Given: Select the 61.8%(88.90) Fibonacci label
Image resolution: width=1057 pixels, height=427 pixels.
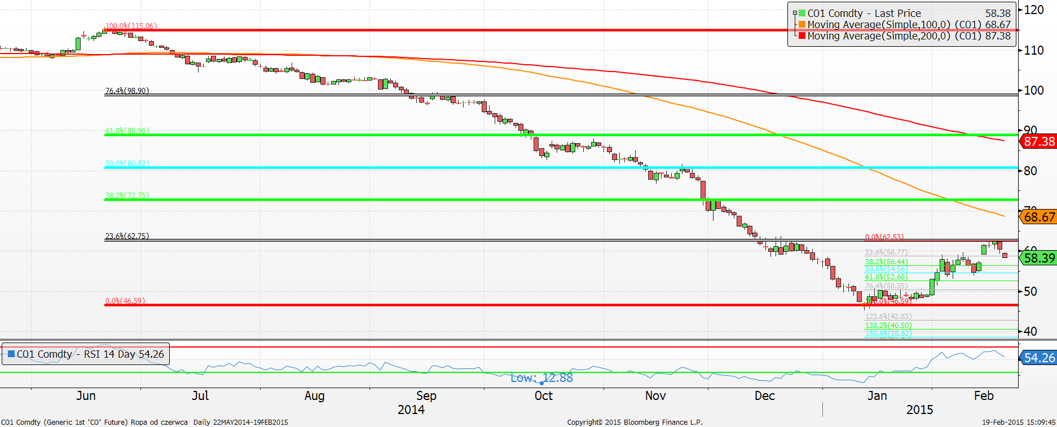Looking at the screenshot, I should pyautogui.click(x=127, y=131).
